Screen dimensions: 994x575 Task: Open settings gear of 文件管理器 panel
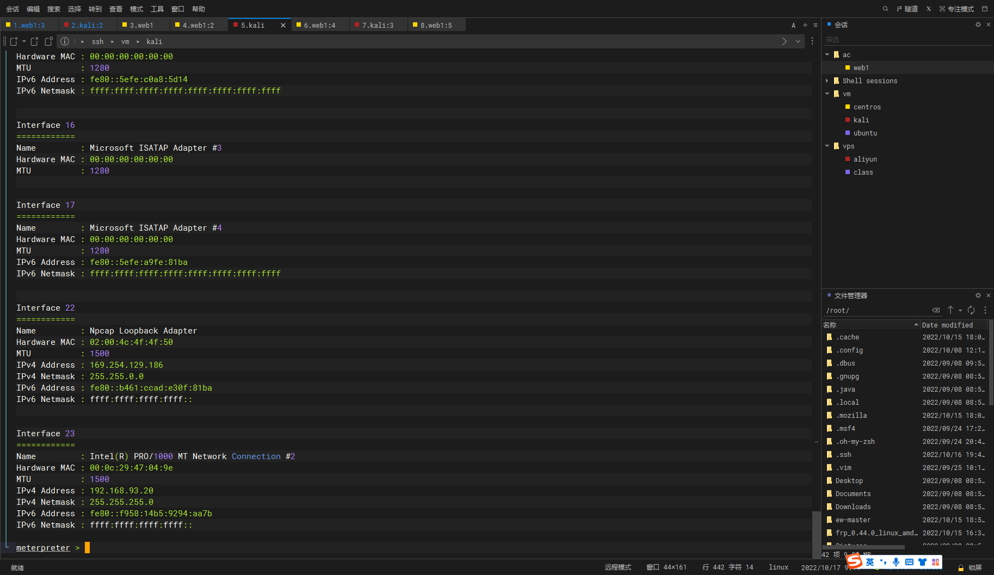click(x=978, y=295)
